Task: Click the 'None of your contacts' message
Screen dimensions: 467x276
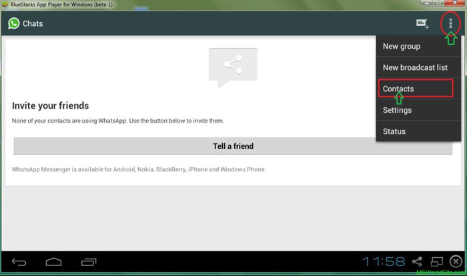Action: (118, 121)
